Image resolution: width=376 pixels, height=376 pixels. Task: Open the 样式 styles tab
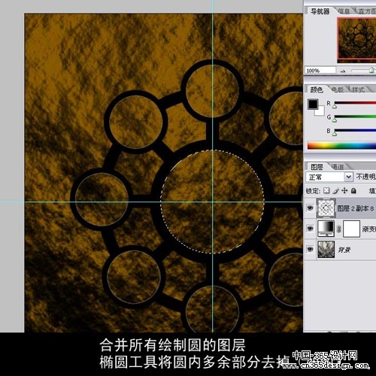click(358, 89)
